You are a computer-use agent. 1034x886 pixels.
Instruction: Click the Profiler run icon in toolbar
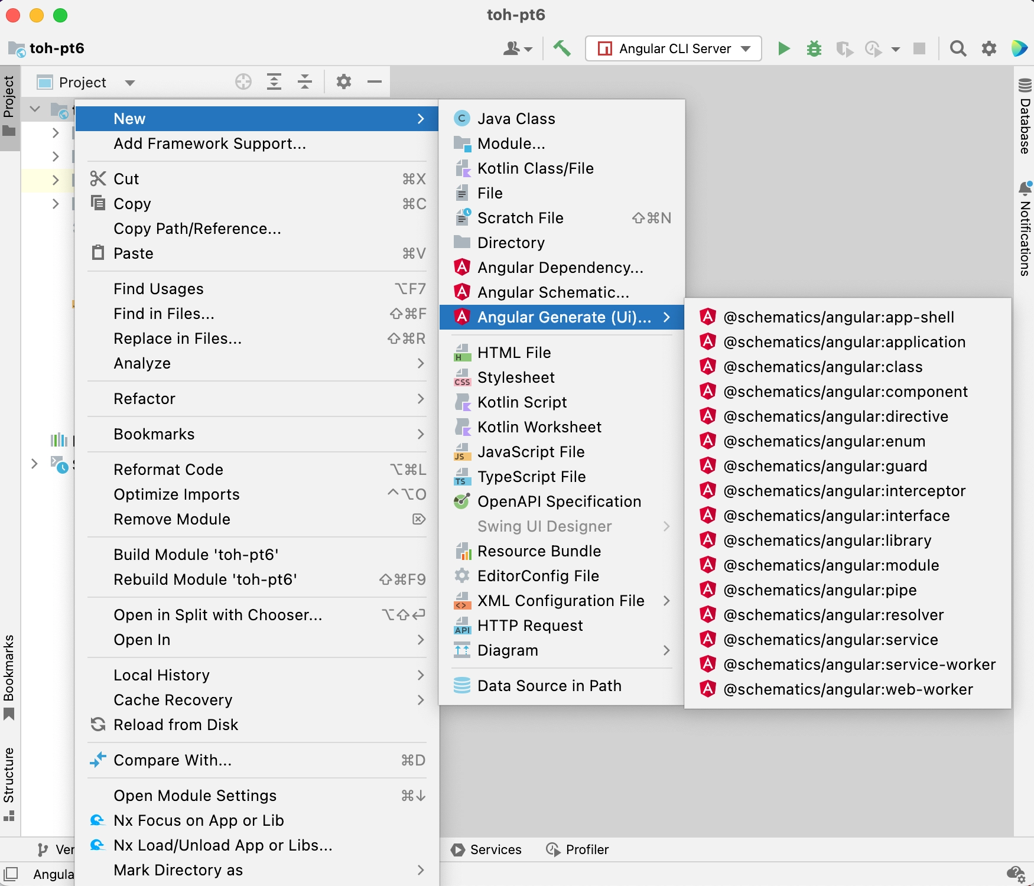tap(873, 48)
